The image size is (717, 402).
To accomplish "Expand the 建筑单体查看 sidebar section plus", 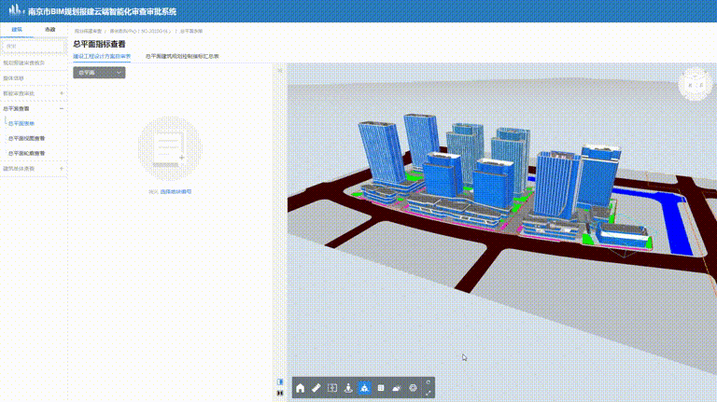I will click(62, 169).
